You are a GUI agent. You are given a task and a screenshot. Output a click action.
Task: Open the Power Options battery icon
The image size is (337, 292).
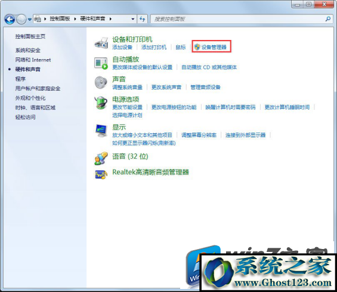click(101, 103)
